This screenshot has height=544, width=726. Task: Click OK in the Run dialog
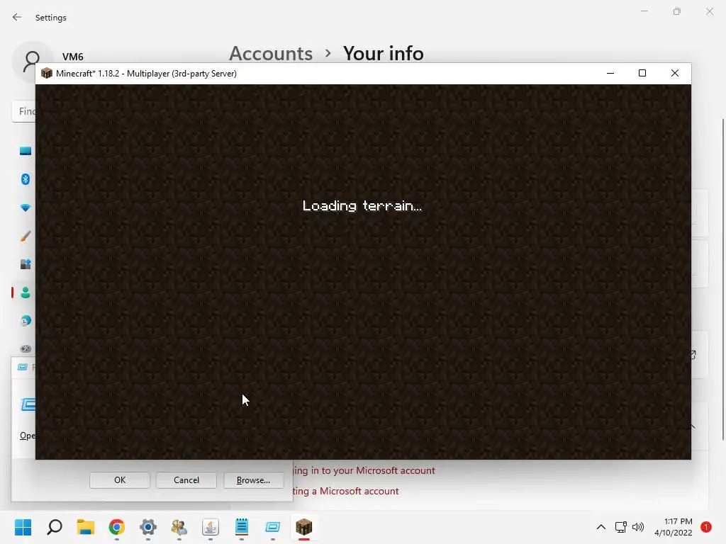point(119,480)
